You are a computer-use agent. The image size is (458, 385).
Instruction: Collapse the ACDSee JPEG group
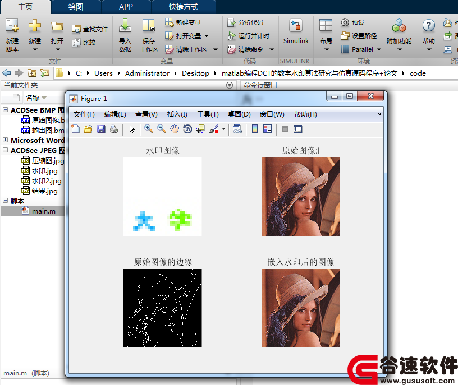coord(5,150)
